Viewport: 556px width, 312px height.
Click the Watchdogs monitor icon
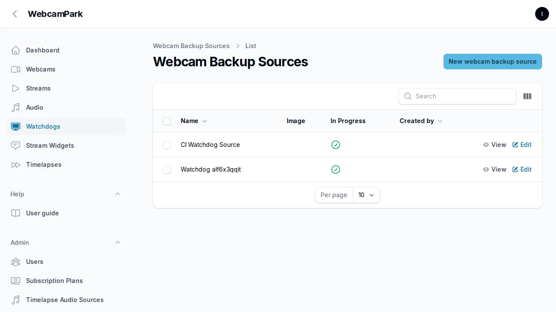[x=16, y=127]
